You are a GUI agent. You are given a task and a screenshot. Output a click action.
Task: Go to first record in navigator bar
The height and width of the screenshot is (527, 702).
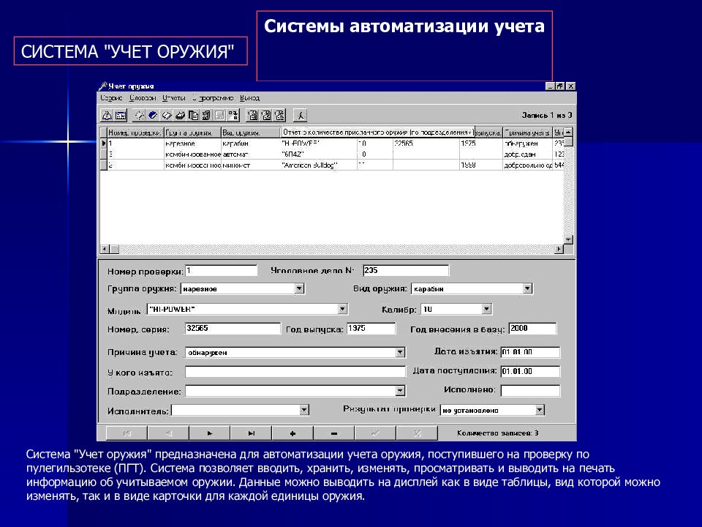click(x=127, y=433)
